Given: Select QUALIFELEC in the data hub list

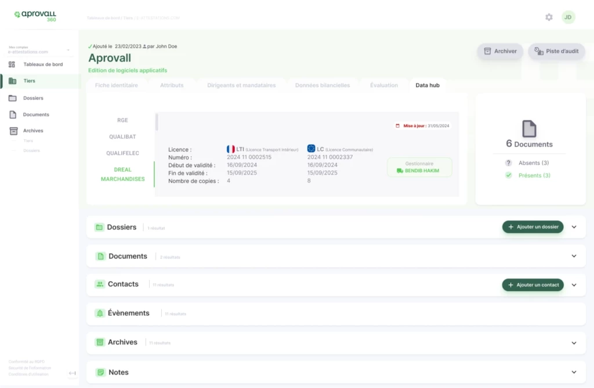Looking at the screenshot, I should (x=122, y=153).
